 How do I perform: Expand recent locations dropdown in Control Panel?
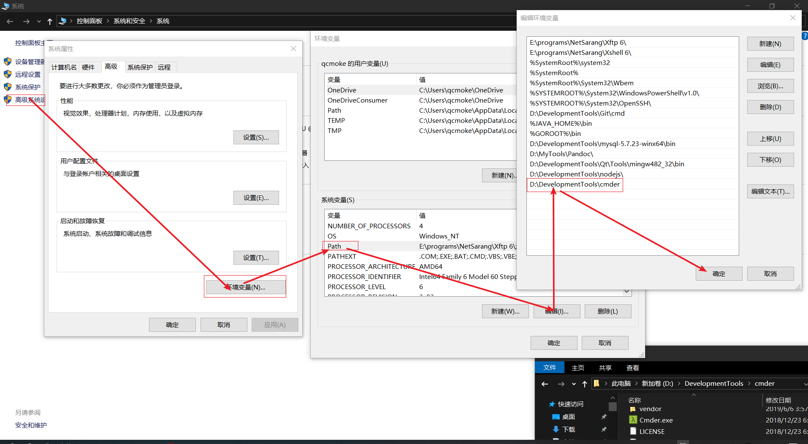(x=39, y=21)
